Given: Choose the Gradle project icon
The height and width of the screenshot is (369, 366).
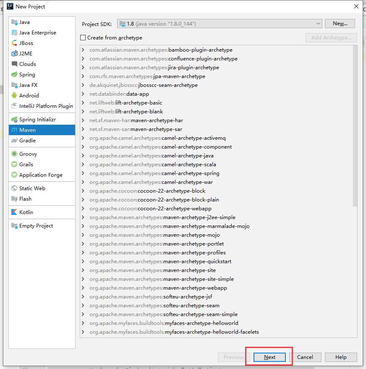Looking at the screenshot, I should (x=15, y=141).
